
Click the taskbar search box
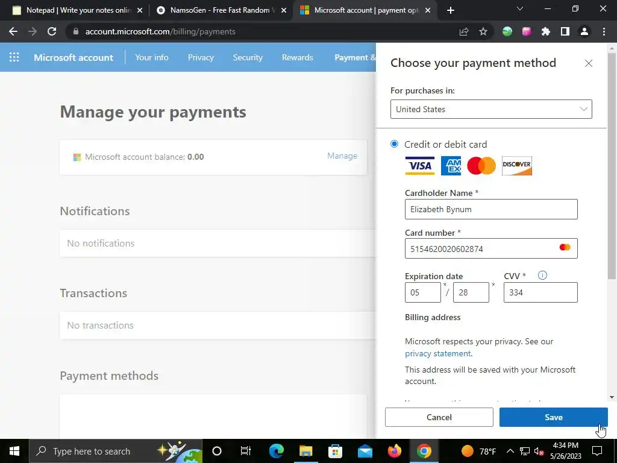[x=116, y=451]
